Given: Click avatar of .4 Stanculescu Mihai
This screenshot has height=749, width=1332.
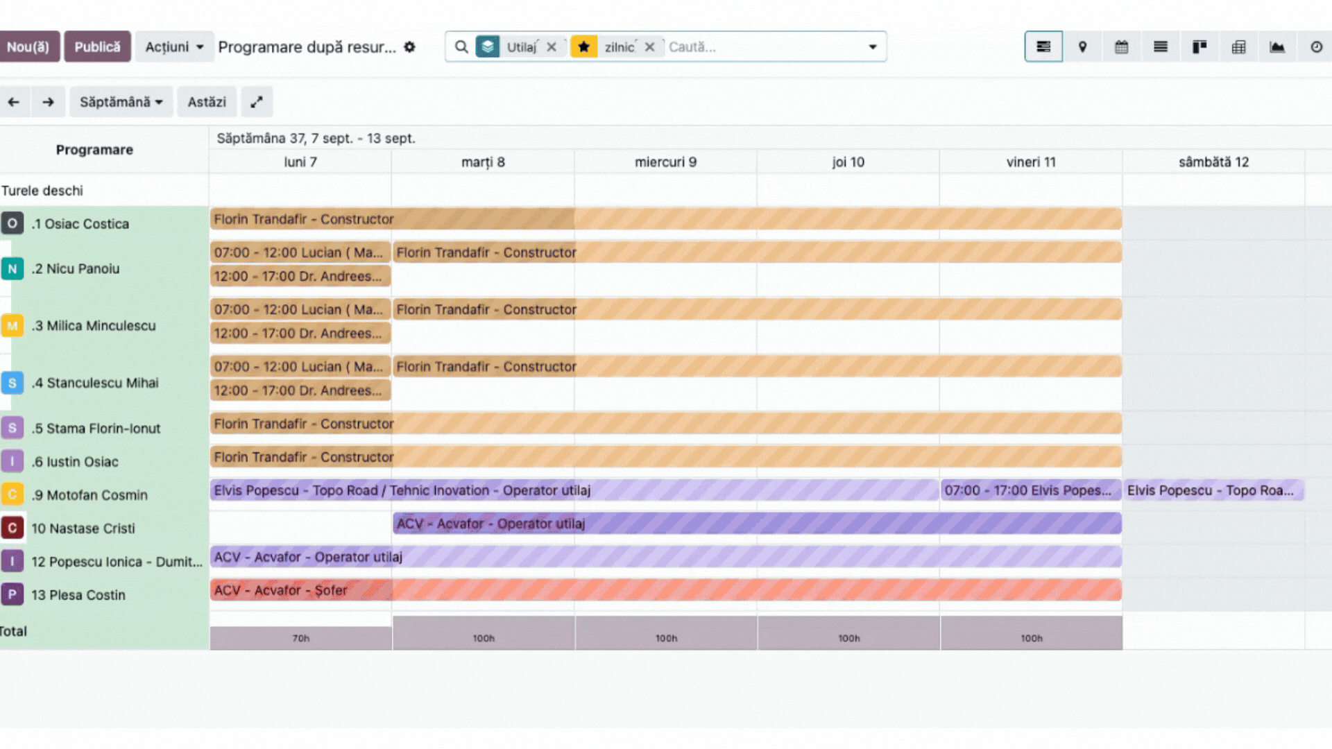Looking at the screenshot, I should [x=12, y=383].
